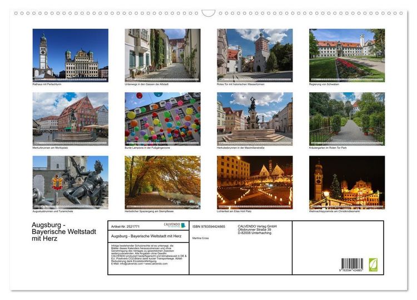
Task: Click the calendar hanger notch at top
Action: coord(209,13)
